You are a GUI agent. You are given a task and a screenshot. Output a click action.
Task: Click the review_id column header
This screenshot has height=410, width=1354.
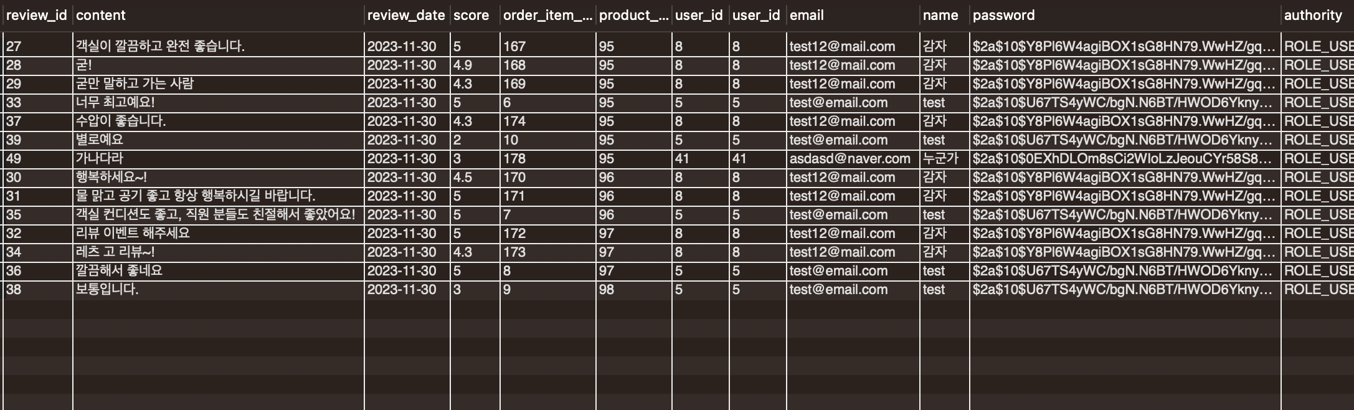[37, 16]
